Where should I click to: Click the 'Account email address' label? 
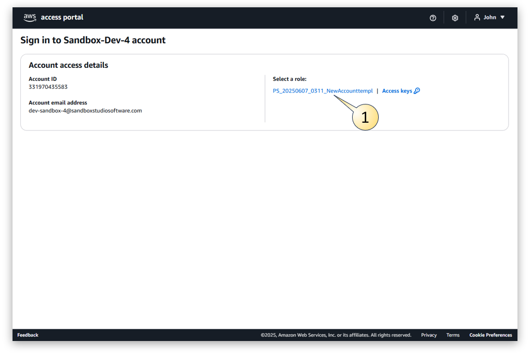tap(58, 102)
